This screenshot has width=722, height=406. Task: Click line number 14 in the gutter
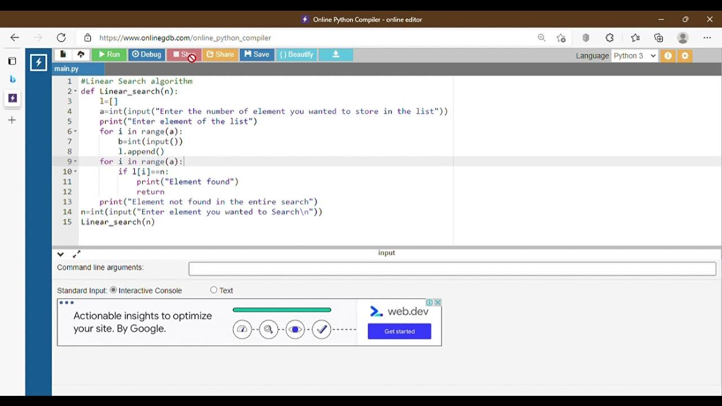(x=67, y=212)
